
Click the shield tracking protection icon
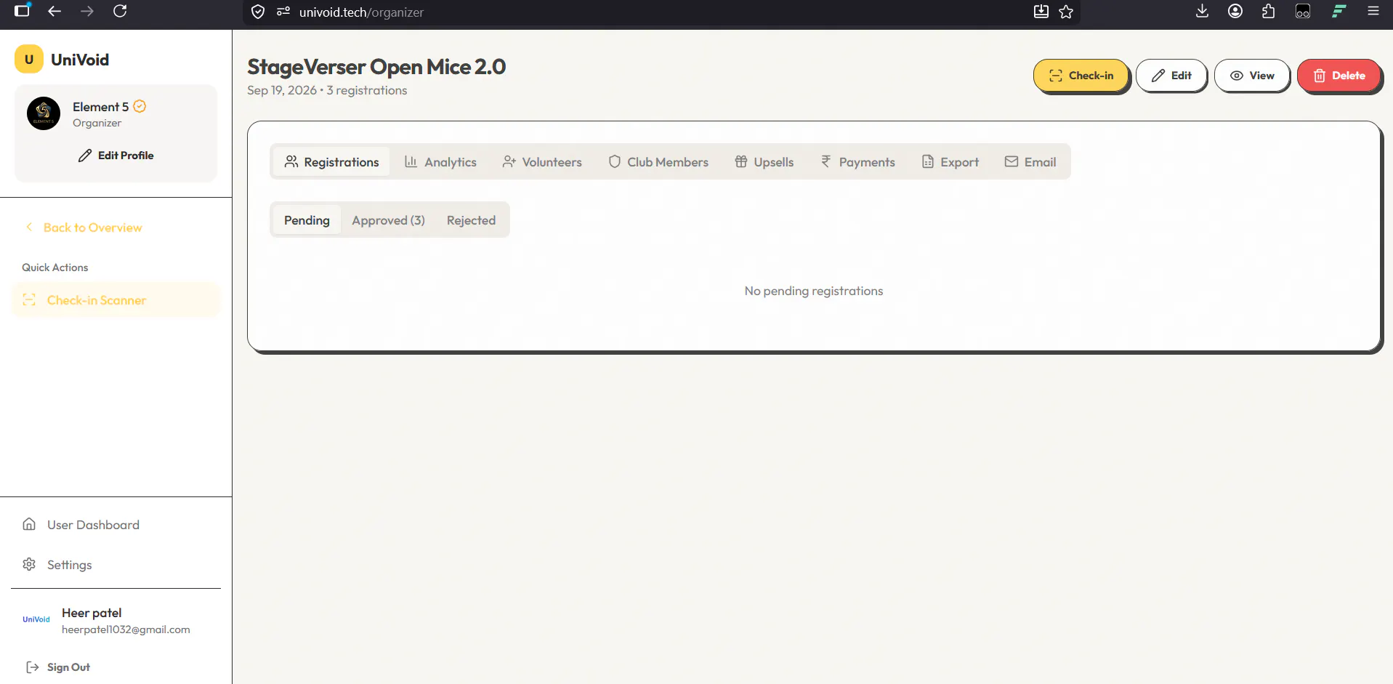click(x=258, y=12)
